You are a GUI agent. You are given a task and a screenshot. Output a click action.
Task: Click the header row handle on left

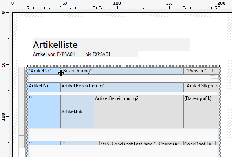point(22,71)
